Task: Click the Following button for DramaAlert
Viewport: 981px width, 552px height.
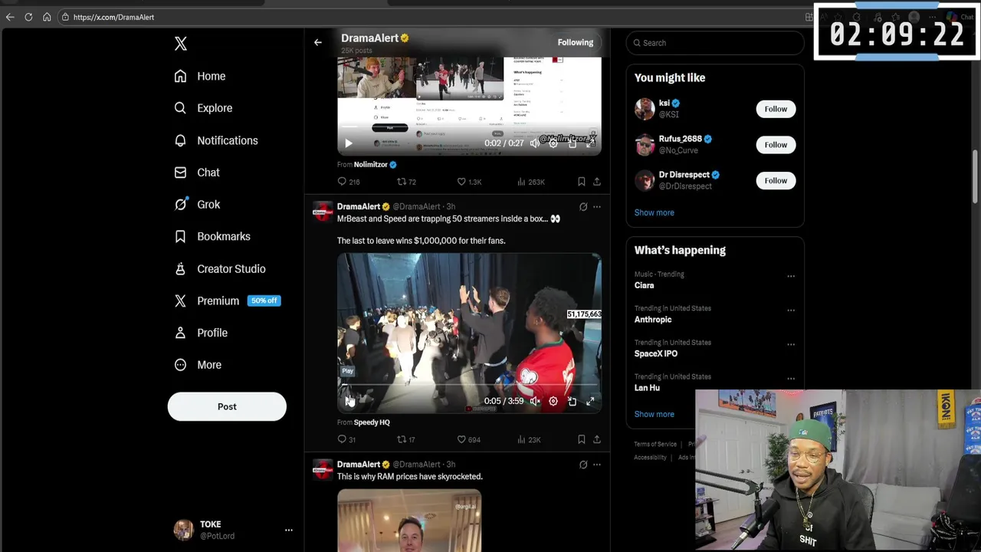Action: (576, 43)
